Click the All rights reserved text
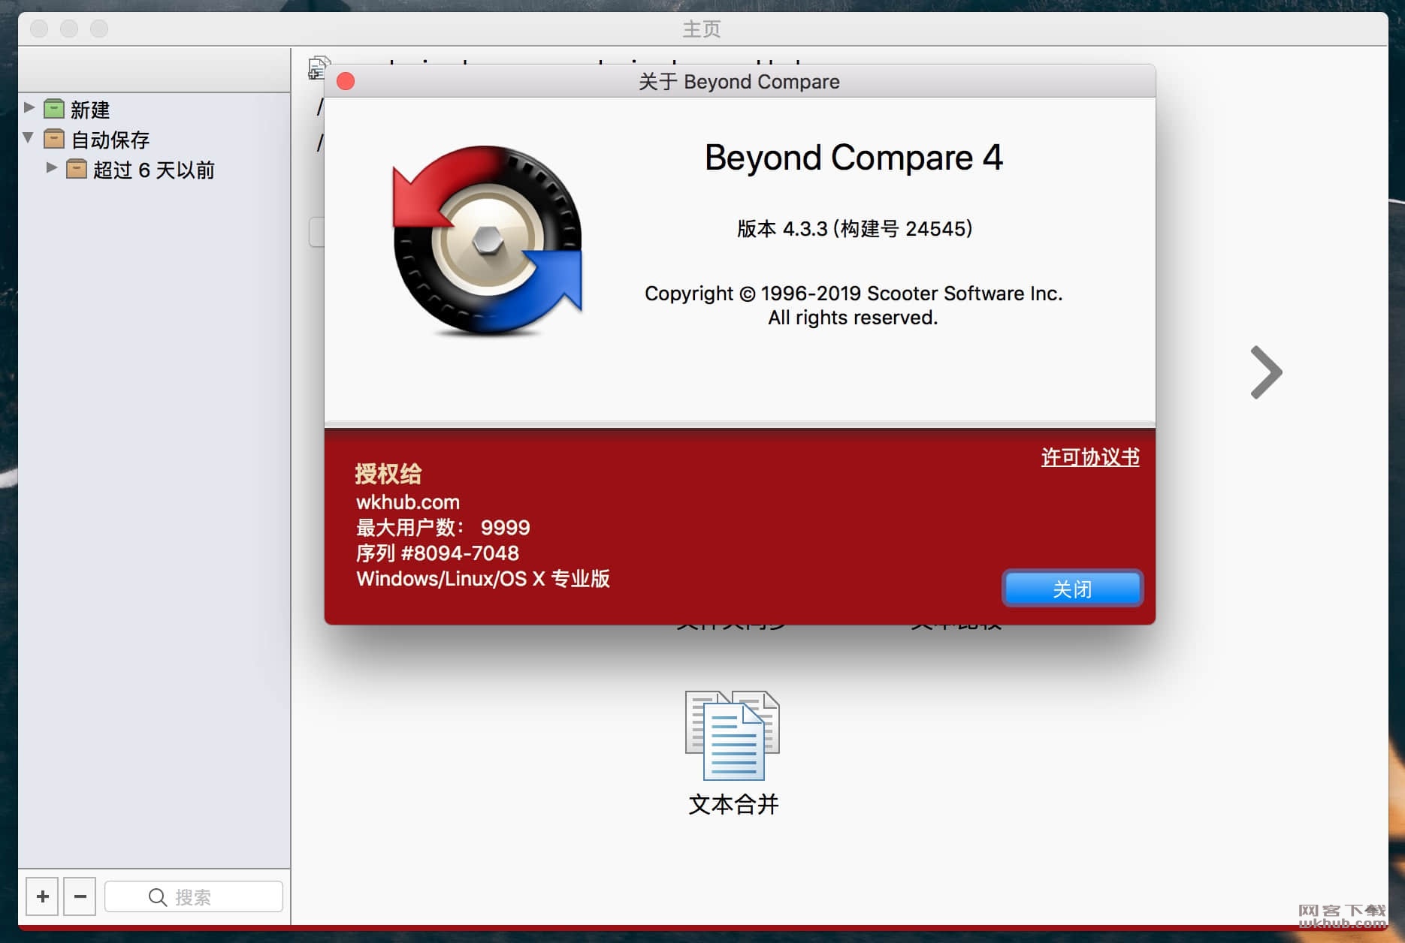Viewport: 1405px width, 943px height. coord(853,318)
